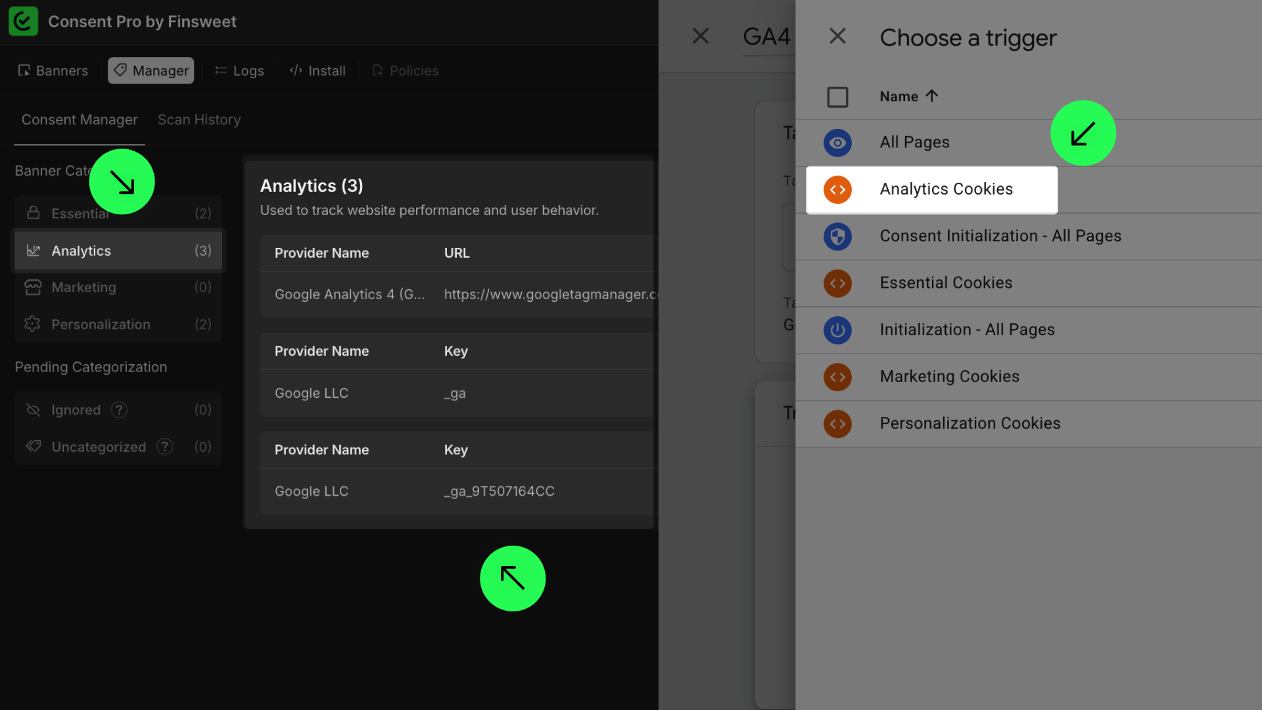1262x710 pixels.
Task: Click the All Pages eye icon
Action: [x=837, y=143]
